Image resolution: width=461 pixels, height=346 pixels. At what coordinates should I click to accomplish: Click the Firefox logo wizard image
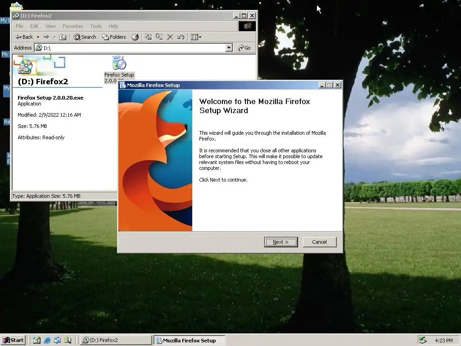(x=155, y=160)
